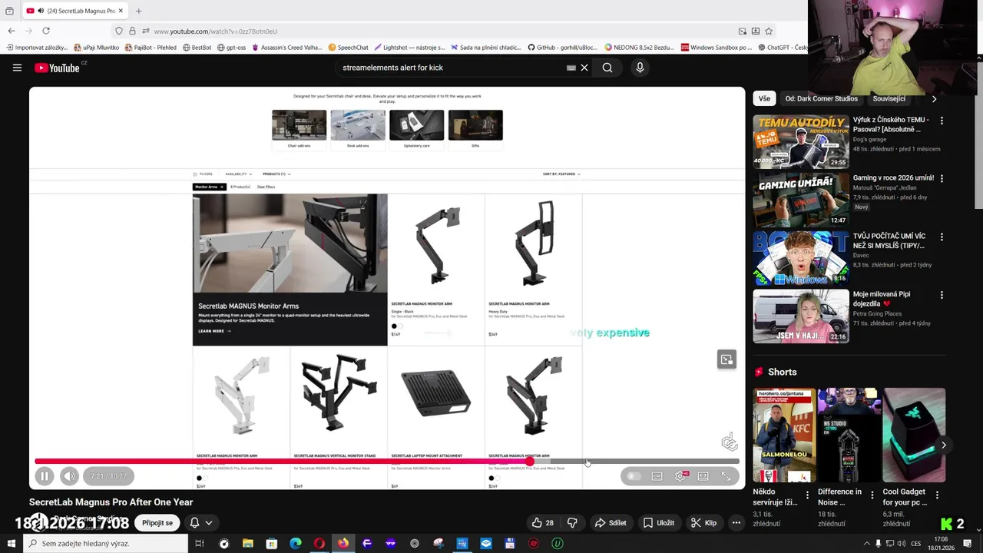Clear the YouTube search box text
The image size is (983, 553).
pos(584,68)
